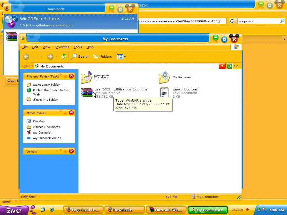Select WinCDEmu-4.1.exe in Downloads window
The image size is (287, 215).
pyautogui.click(x=71, y=22)
